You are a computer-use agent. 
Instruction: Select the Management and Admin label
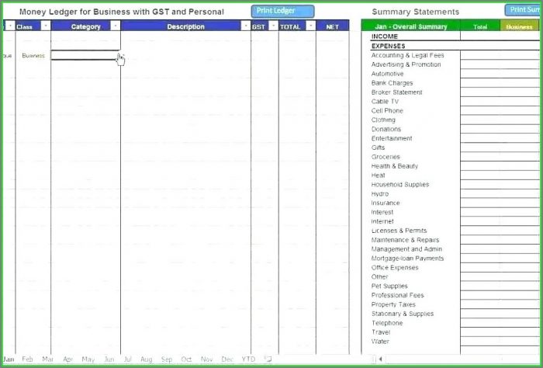pyautogui.click(x=406, y=249)
